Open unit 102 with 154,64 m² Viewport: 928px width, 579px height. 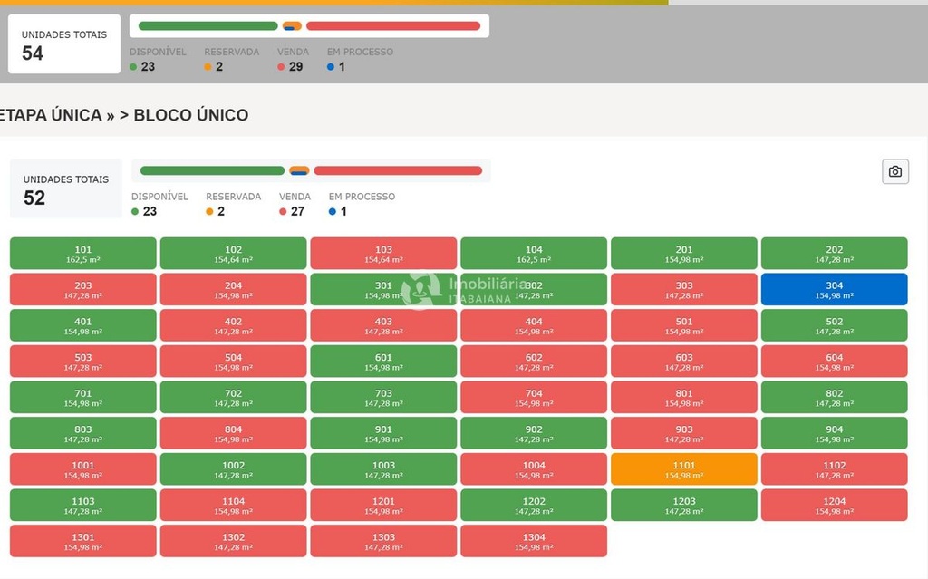pyautogui.click(x=233, y=254)
